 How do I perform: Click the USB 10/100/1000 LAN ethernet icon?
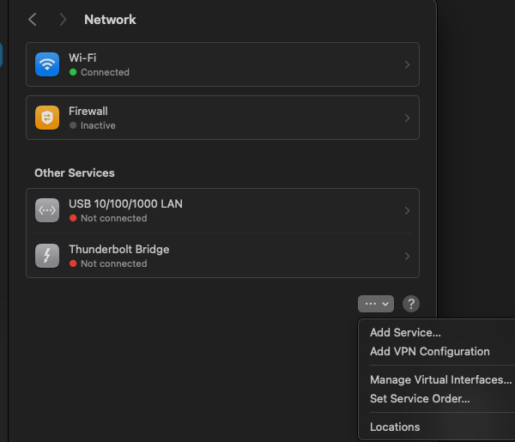[x=47, y=210]
